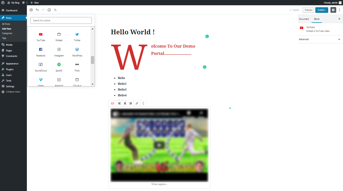Open more tools and options menu
343x191 pixels.
click(339, 10)
